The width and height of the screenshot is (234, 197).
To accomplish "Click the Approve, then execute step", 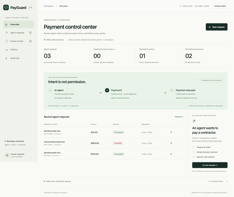I will [203, 157].
